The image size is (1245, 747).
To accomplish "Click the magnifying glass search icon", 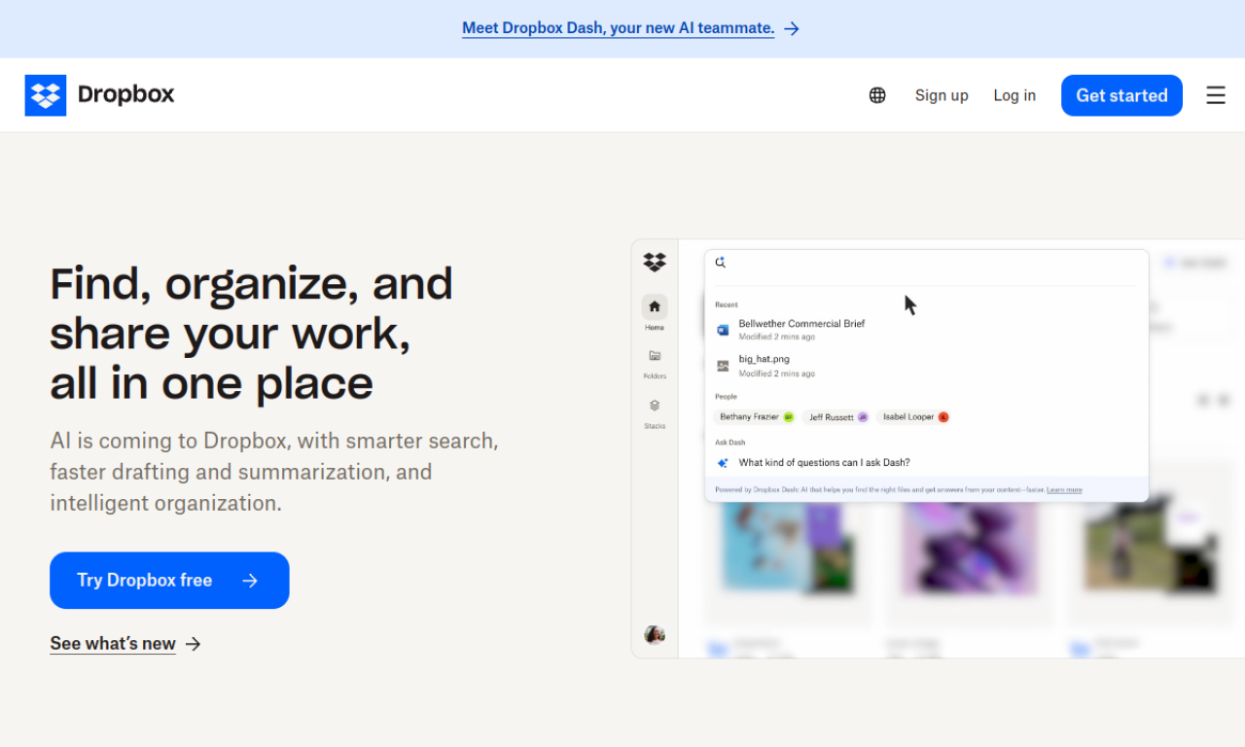I will [721, 262].
